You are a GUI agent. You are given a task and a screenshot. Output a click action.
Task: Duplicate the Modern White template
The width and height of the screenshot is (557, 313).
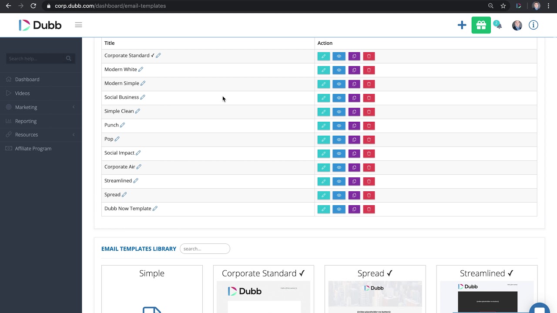pyautogui.click(x=354, y=70)
